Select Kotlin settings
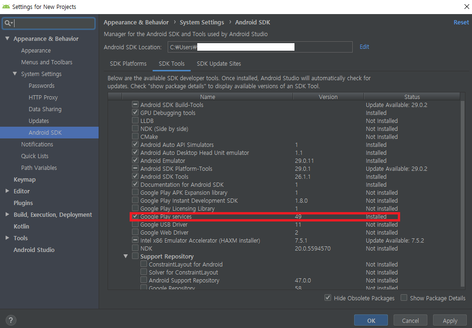The image size is (472, 328). click(22, 226)
